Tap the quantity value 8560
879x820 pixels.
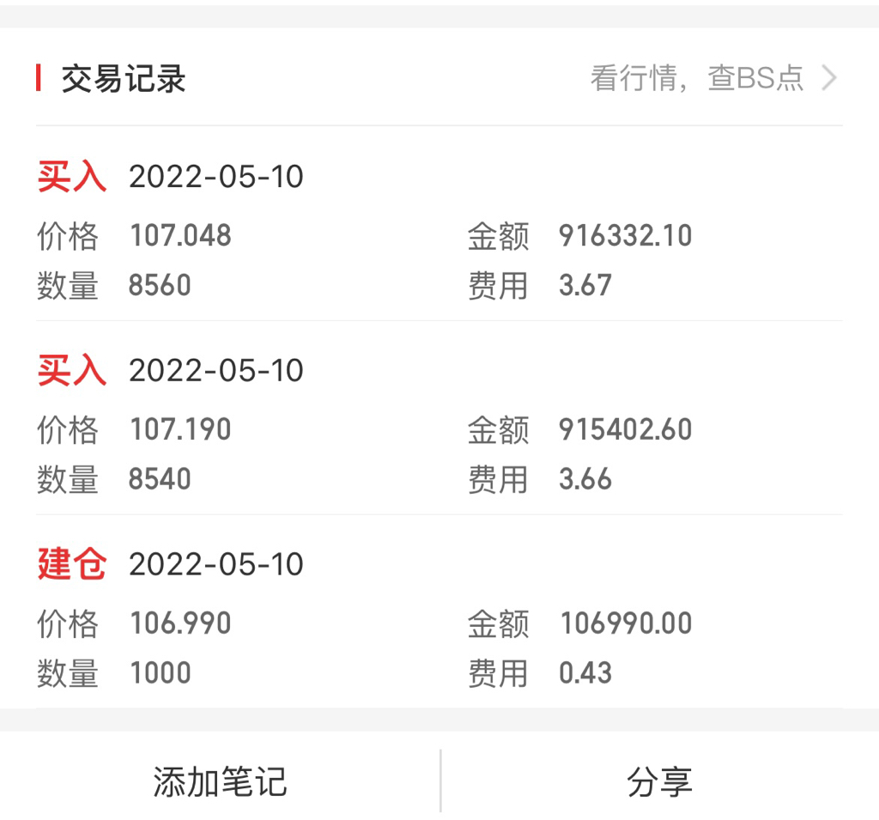click(160, 285)
